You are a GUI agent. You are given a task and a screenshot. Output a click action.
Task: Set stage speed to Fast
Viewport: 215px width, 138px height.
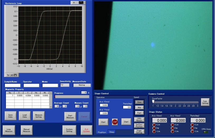click(139, 113)
